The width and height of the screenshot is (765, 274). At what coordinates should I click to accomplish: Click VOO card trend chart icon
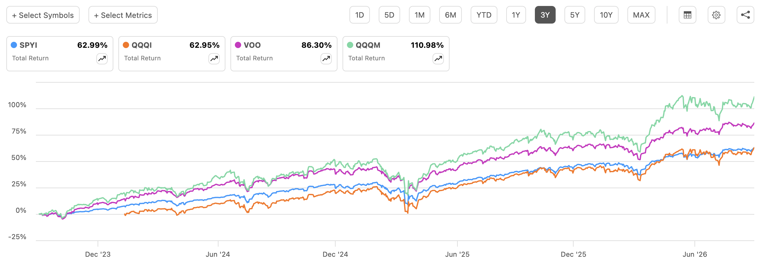pyautogui.click(x=326, y=58)
